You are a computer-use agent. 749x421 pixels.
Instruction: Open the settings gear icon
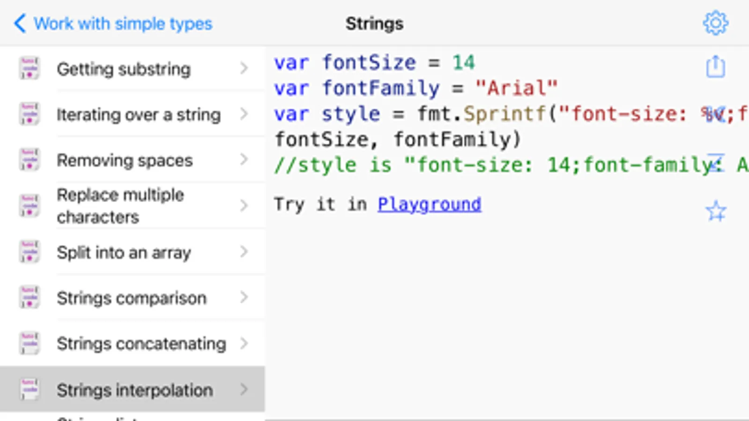pyautogui.click(x=715, y=23)
